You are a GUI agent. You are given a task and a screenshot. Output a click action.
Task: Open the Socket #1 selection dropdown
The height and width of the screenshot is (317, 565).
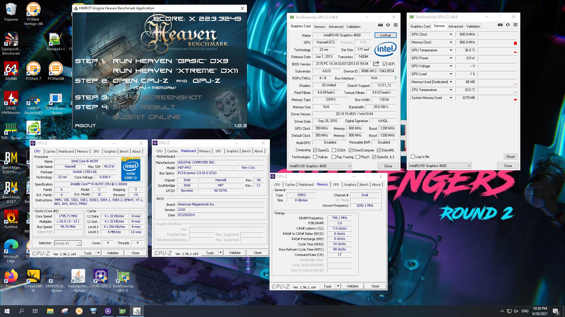point(68,243)
